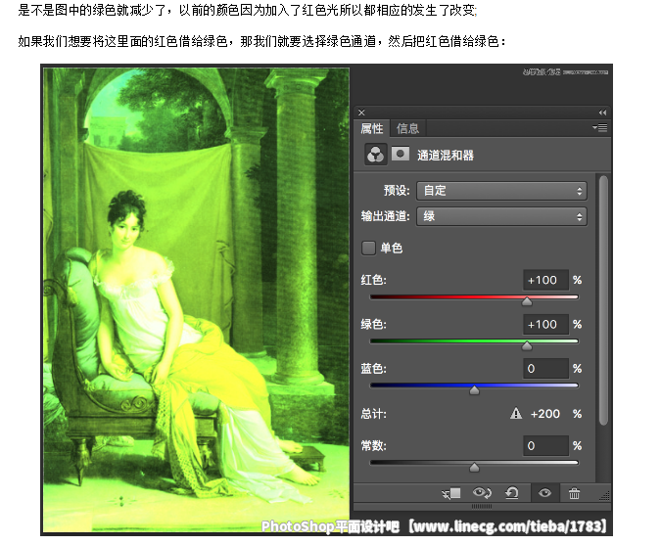Screen dimensions: 661x545
Task: Click the red channel slider handle
Action: (x=527, y=301)
